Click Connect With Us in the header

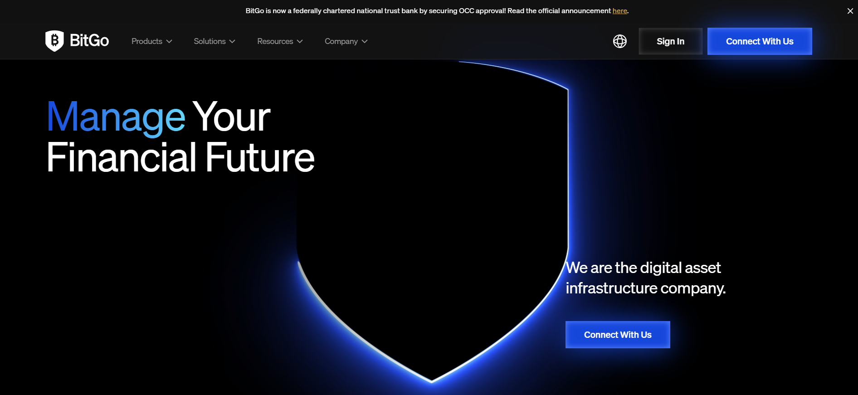pos(759,41)
